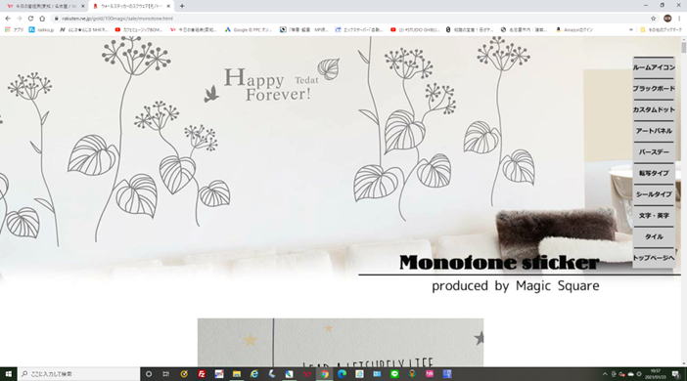Open the LINE app in the taskbar
Viewport: 687px width, 381px height.
coord(394,374)
